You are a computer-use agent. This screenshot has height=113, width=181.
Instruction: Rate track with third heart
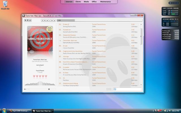click(x=40, y=76)
